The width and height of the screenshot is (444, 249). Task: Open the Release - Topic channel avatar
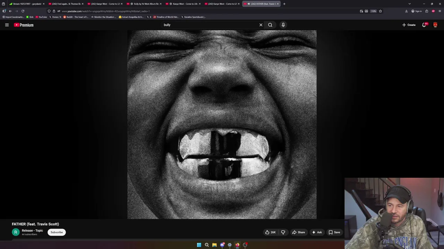click(x=16, y=232)
